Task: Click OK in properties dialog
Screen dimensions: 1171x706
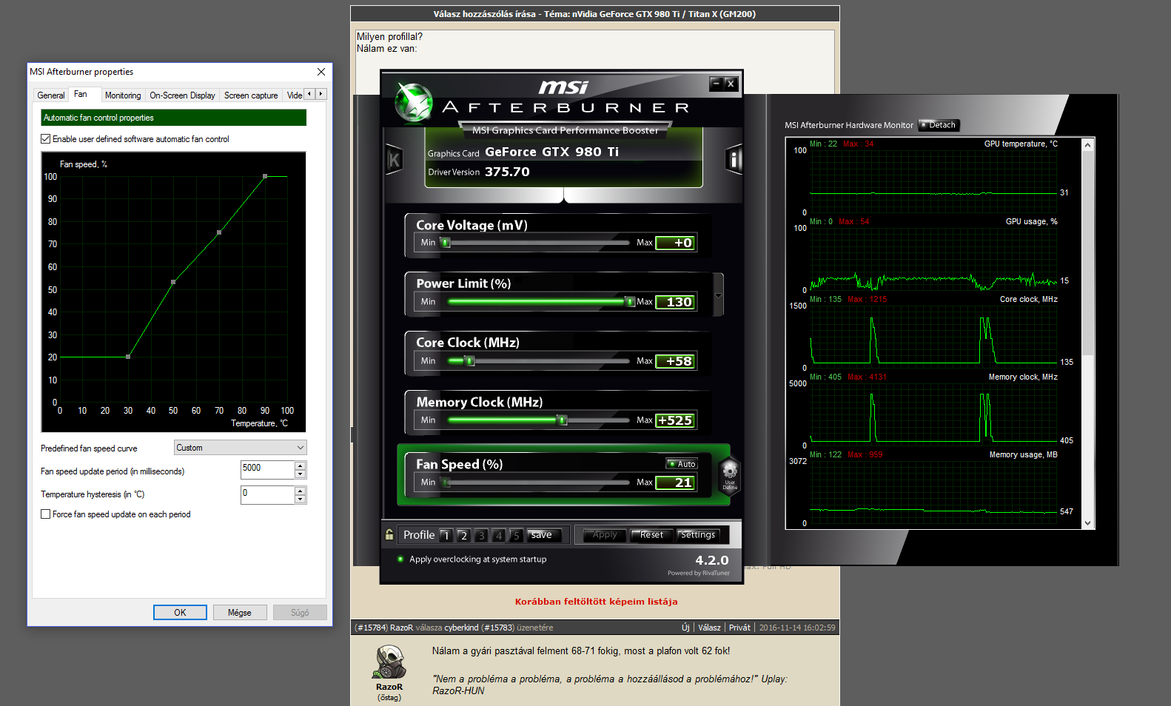Action: (x=180, y=613)
